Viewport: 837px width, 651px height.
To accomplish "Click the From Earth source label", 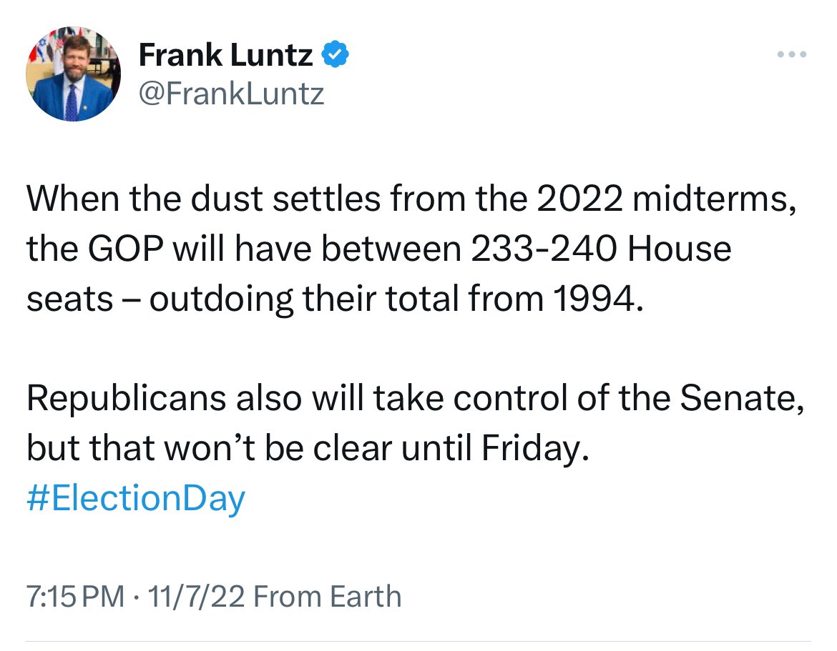I will 327,596.
